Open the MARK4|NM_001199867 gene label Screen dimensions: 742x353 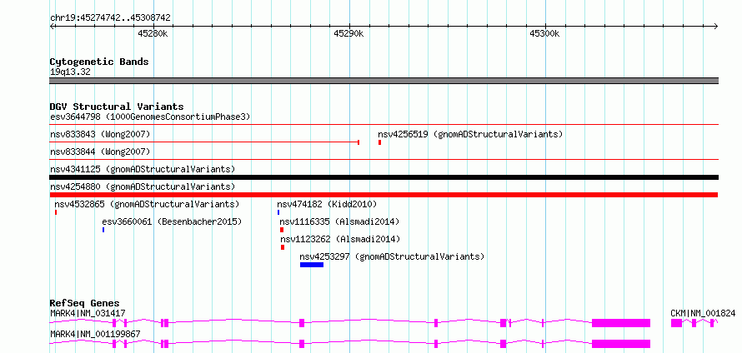coord(96,335)
